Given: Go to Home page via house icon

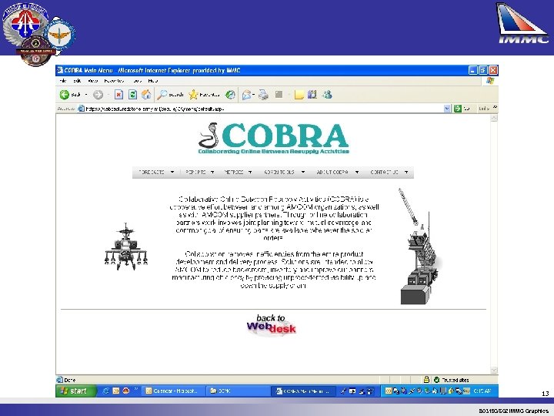Looking at the screenshot, I should point(146,95).
